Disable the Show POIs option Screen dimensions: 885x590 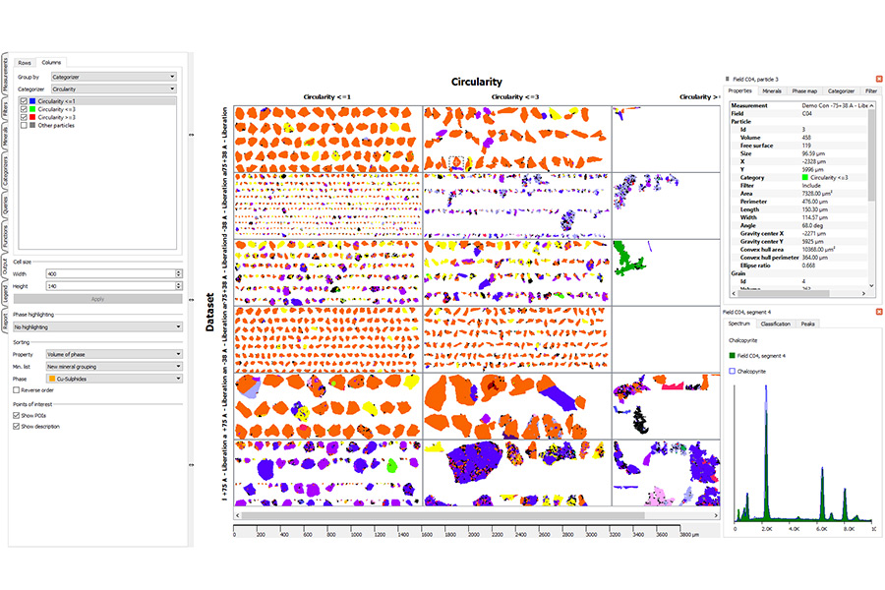[x=16, y=415]
